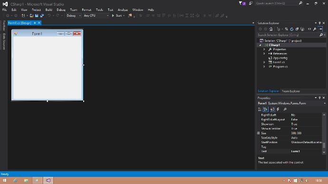Click the Solution Explorer search magnifier icon

(321, 35)
